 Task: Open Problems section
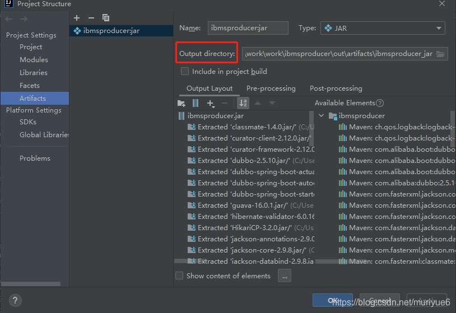click(35, 158)
